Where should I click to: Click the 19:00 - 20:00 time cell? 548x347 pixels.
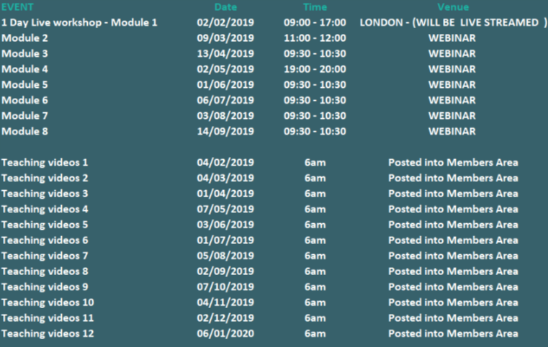pos(315,69)
